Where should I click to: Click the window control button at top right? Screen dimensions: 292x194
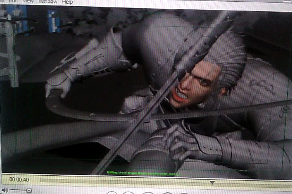[x=287, y=1]
